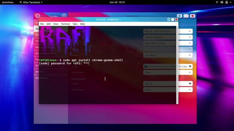The height and width of the screenshot is (131, 234).
Task: Maximize the Tweaks Appearance window
Action: pyautogui.click(x=186, y=16)
